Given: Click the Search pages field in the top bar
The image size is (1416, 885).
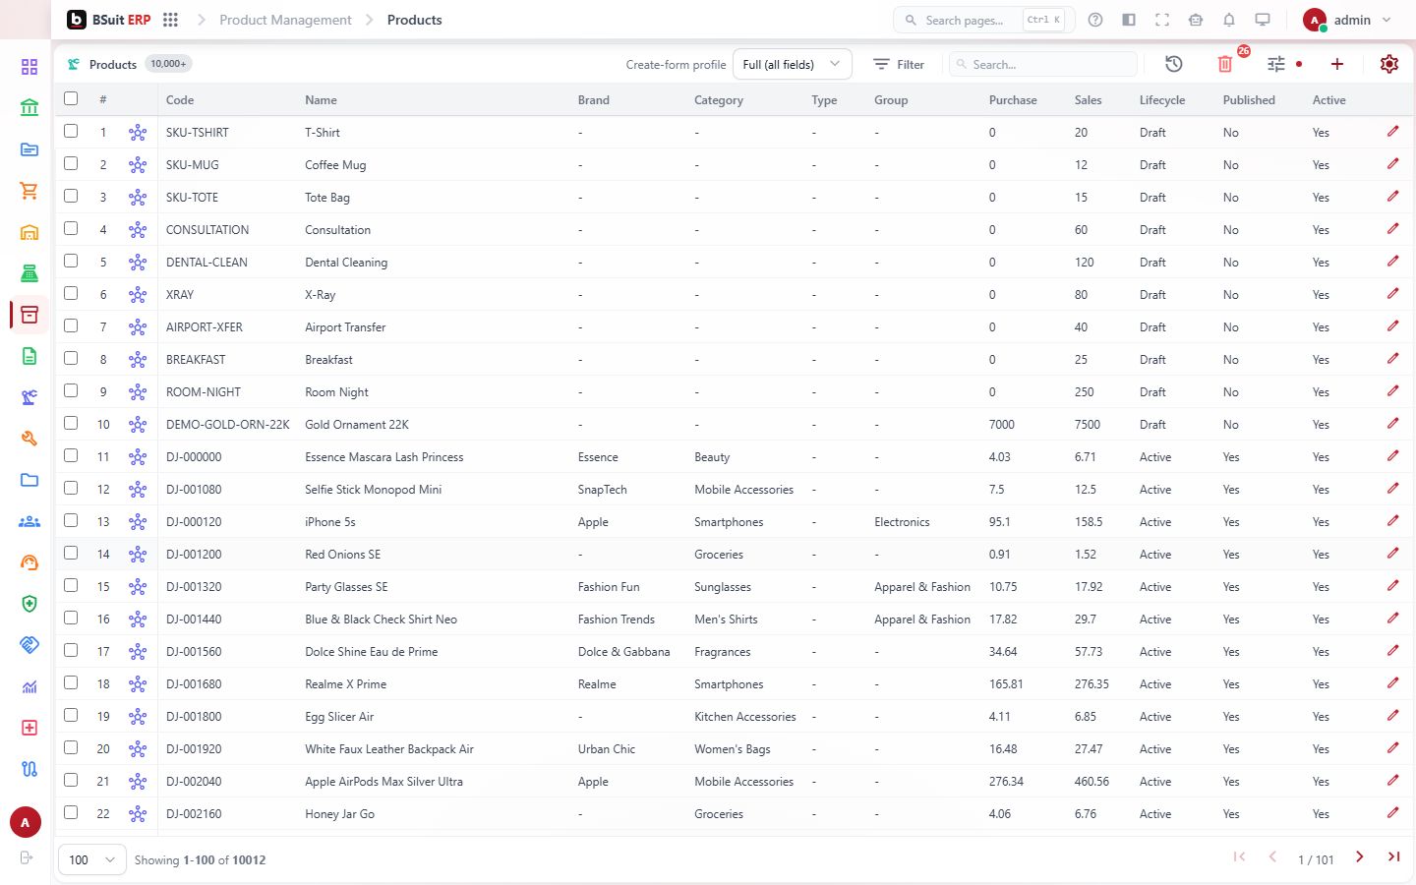Looking at the screenshot, I should pyautogui.click(x=984, y=20).
